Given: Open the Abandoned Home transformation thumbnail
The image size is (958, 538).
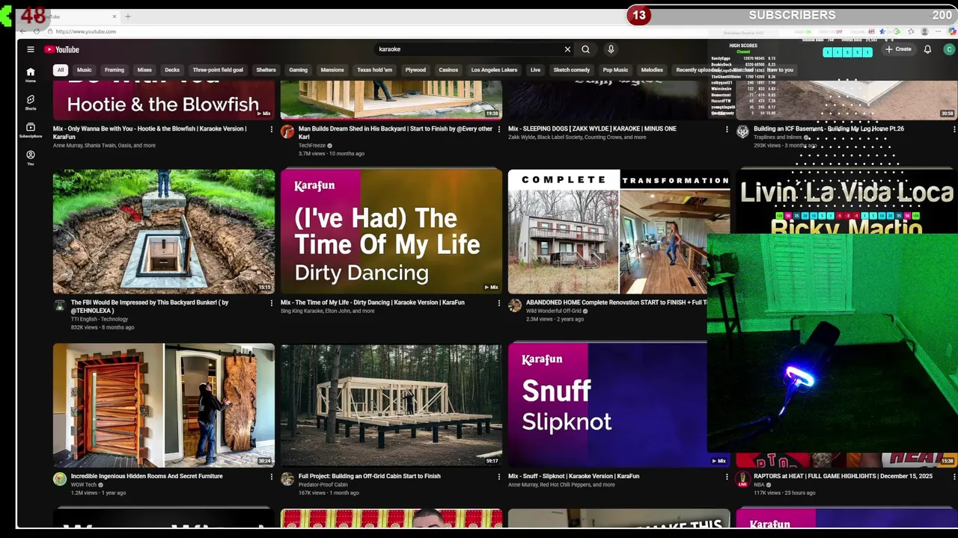Looking at the screenshot, I should [x=619, y=232].
